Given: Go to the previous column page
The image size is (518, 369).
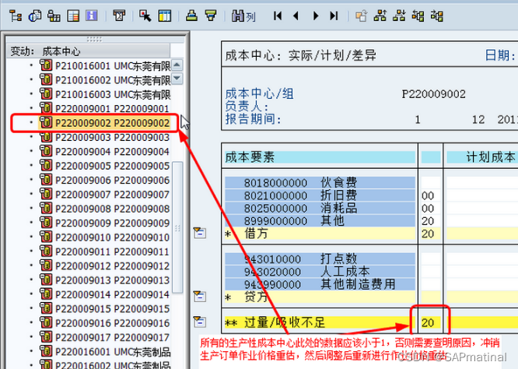Looking at the screenshot, I should point(296,16).
